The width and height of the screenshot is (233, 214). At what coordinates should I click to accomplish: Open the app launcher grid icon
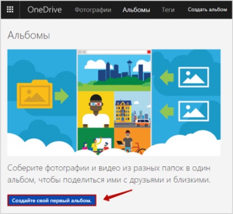click(x=10, y=9)
